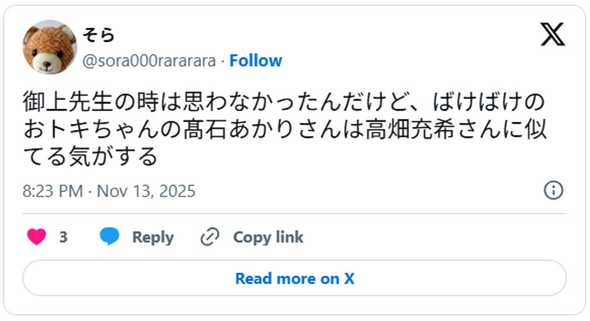This screenshot has width=590, height=321.
Task: Click the Nov 13, 2025 date text
Action: tap(146, 191)
